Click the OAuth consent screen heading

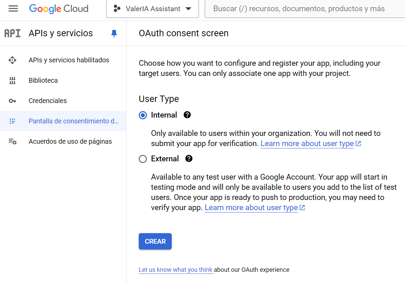tap(184, 33)
